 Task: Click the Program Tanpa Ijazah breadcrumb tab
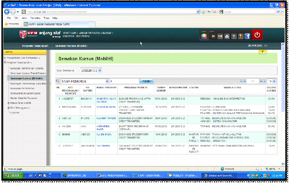click(35, 46)
